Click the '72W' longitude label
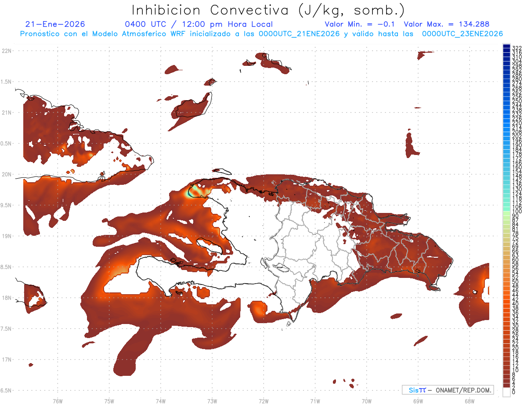 tap(263, 401)
